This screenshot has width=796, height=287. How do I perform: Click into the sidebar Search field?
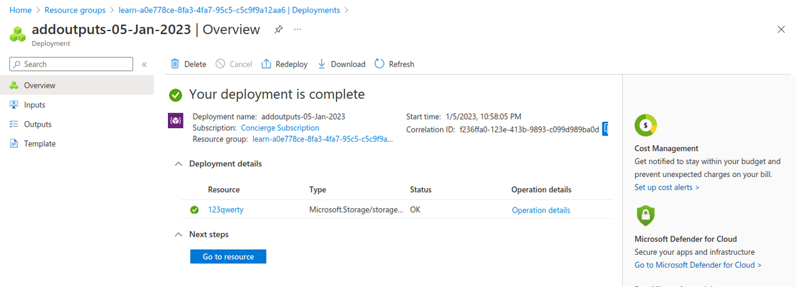pyautogui.click(x=72, y=64)
